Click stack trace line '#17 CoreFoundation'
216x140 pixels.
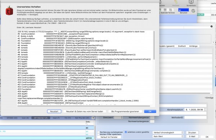[72, 75]
